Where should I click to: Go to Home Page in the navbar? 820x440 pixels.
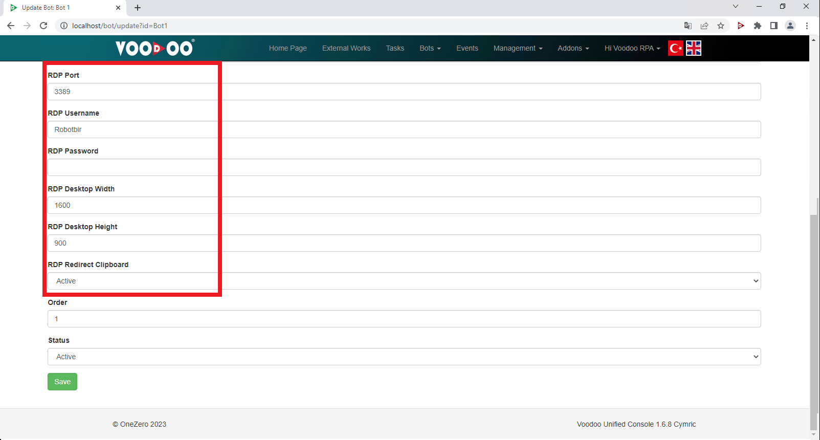pyautogui.click(x=288, y=48)
